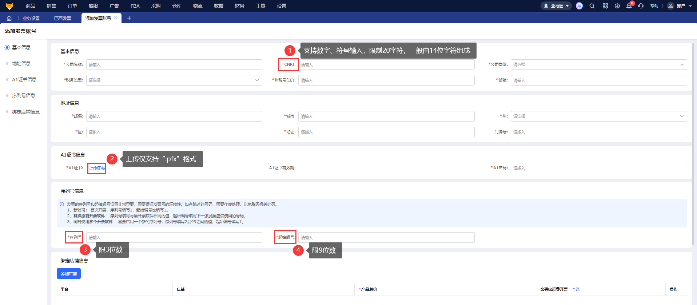Image resolution: width=697 pixels, height=305 pixels.
Task: Add a new tab with the plus icon
Action: (129, 18)
